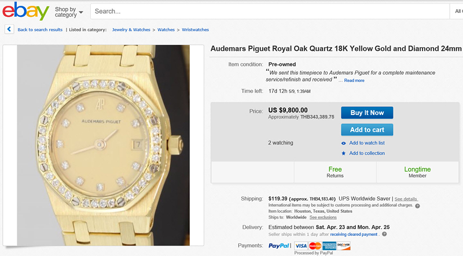Click the star icon for collection

pos(344,153)
